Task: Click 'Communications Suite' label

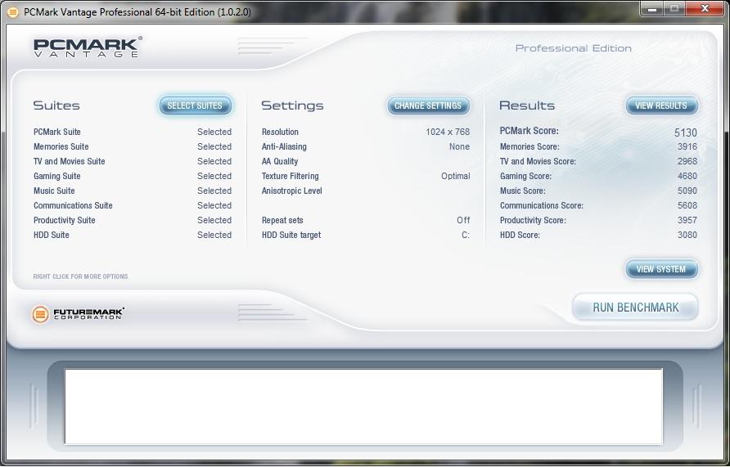Action: tap(73, 205)
